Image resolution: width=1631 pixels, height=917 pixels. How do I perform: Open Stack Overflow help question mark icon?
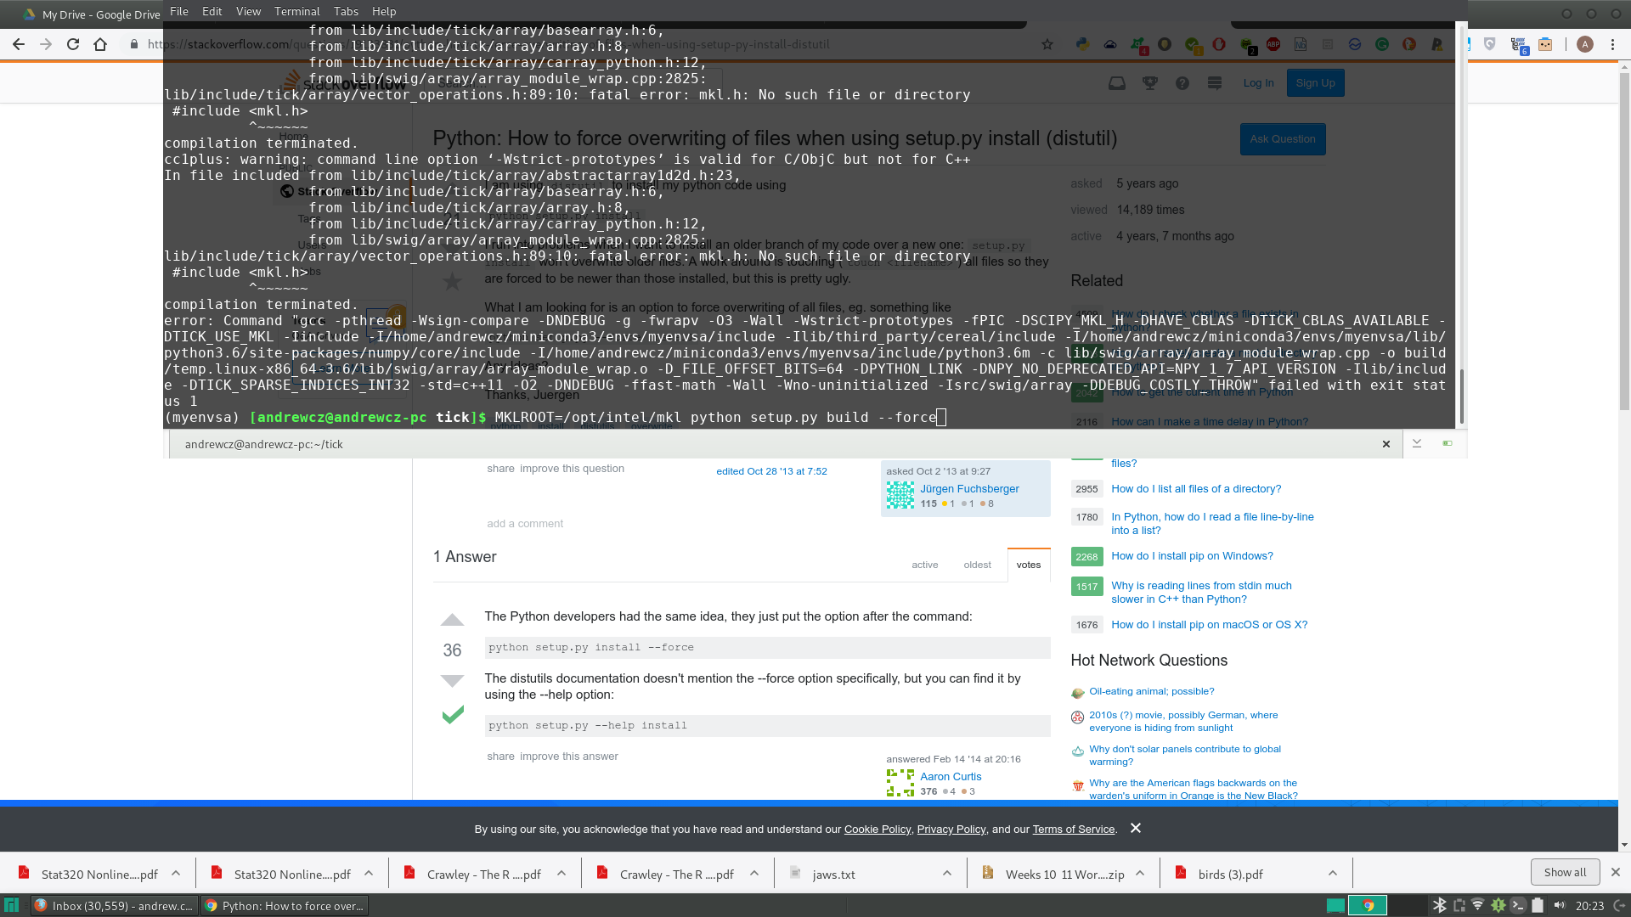point(1182,83)
